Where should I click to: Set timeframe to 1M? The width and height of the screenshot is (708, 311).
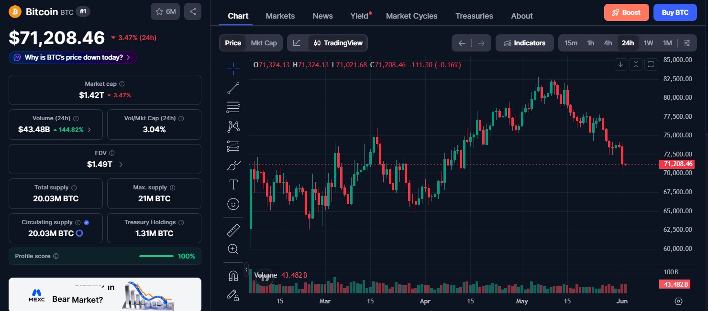pyautogui.click(x=667, y=43)
